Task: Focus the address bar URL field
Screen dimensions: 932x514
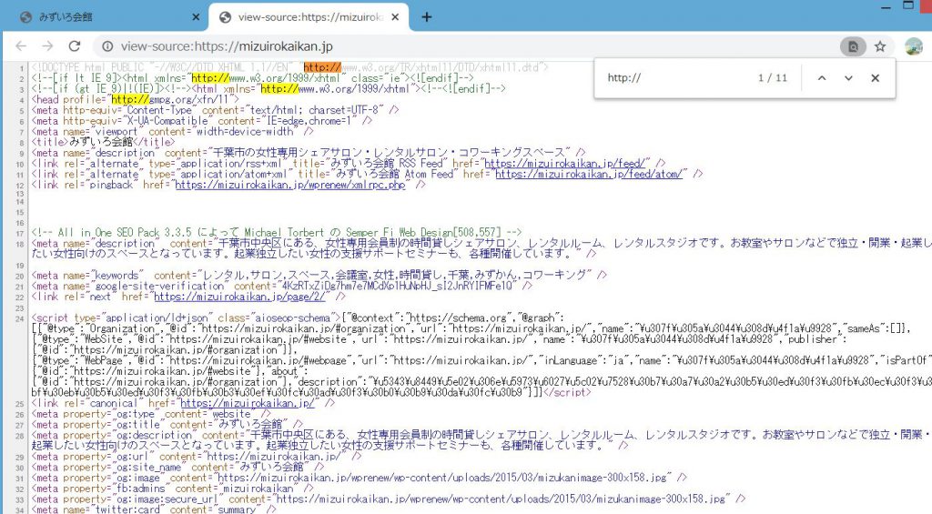Action: point(463,46)
